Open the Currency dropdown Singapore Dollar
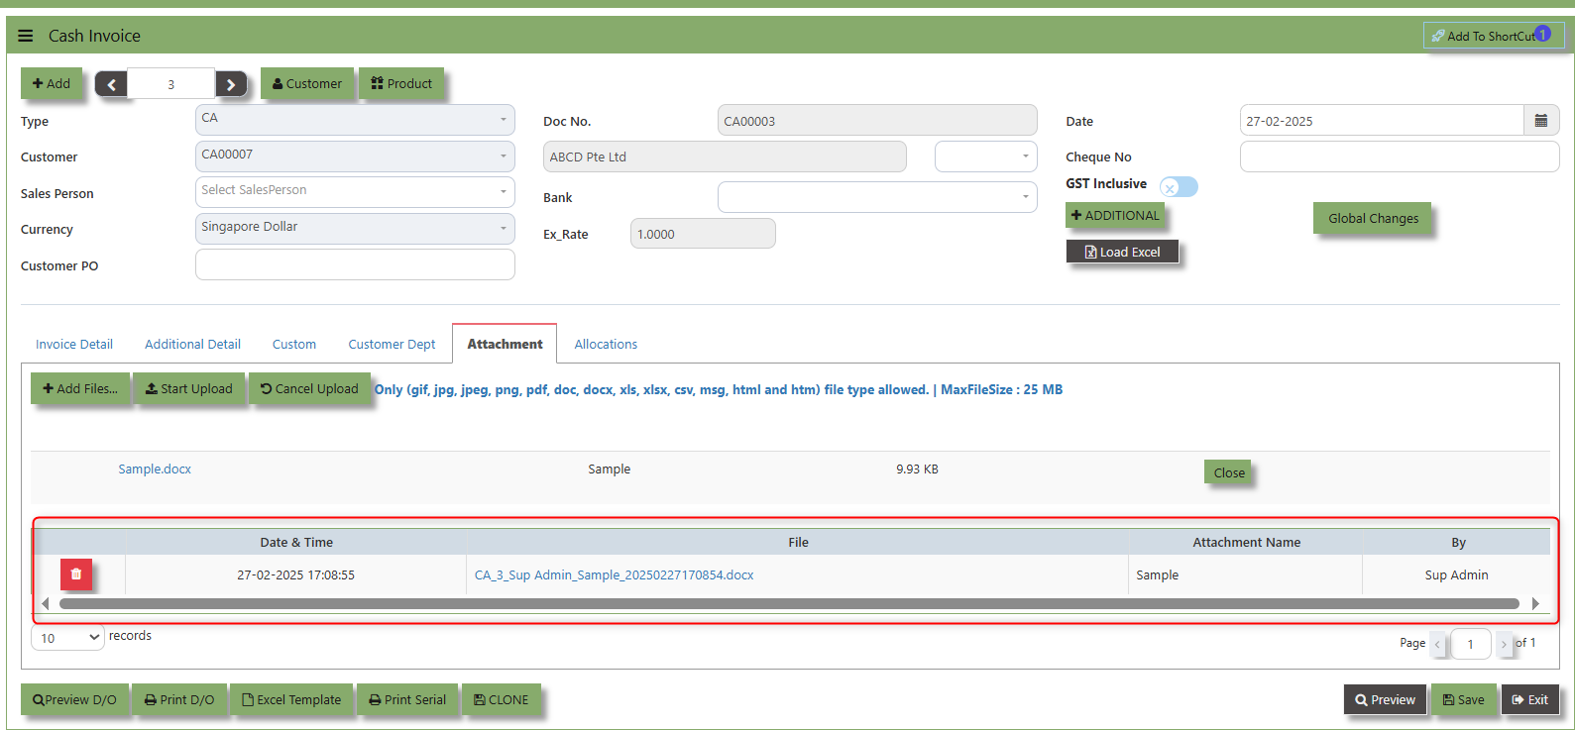Image resolution: width=1575 pixels, height=730 pixels. [x=355, y=229]
